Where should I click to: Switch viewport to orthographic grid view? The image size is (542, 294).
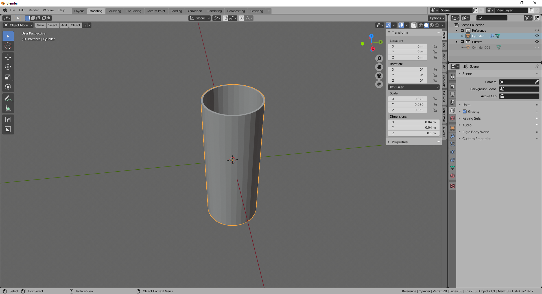379,85
